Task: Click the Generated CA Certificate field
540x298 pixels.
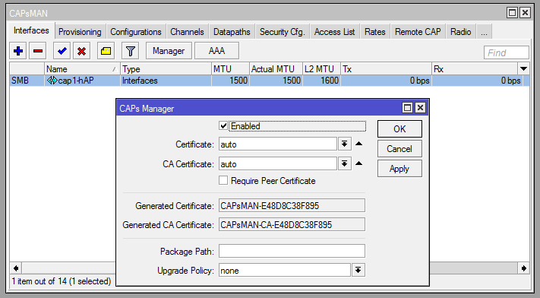Action: click(x=292, y=224)
